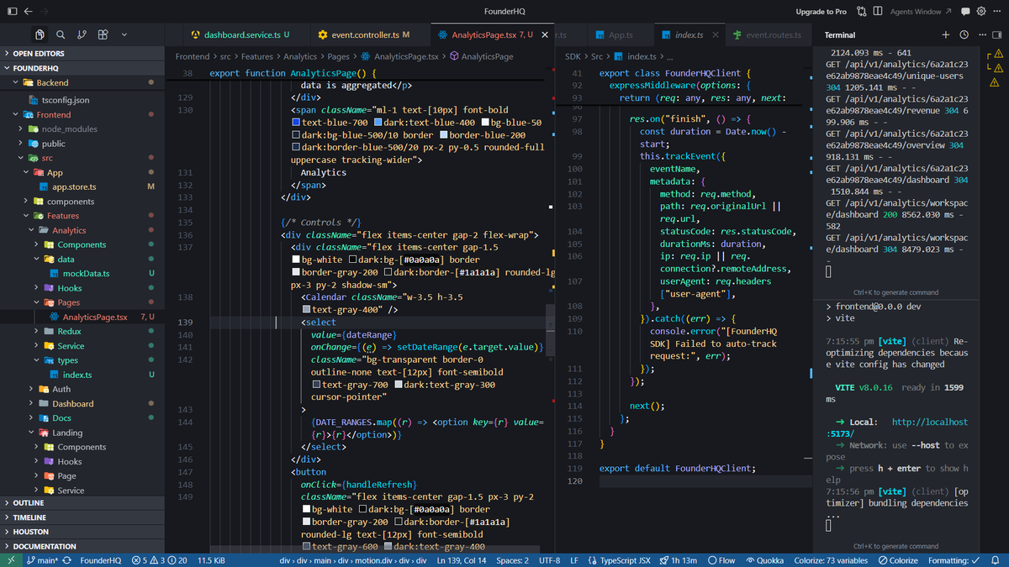Open the Agents Window link
This screenshot has width=1009, height=567.
921,12
